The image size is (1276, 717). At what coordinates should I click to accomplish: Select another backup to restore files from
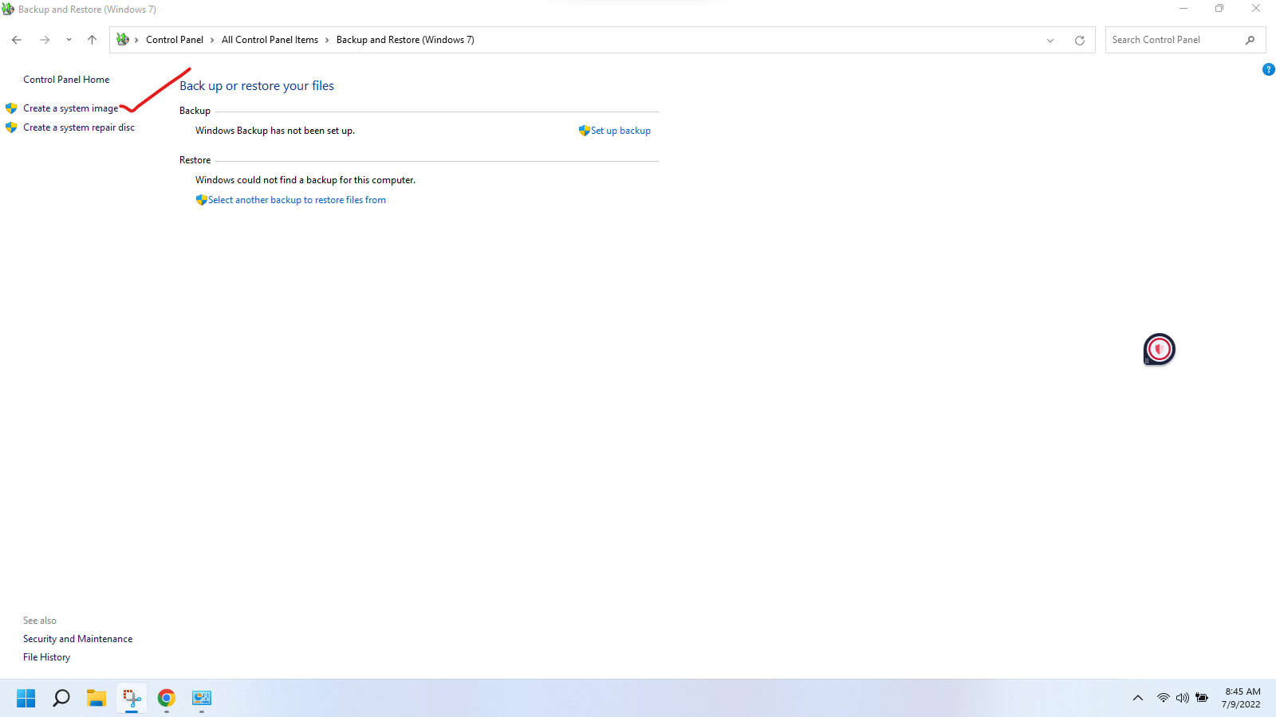pos(297,200)
